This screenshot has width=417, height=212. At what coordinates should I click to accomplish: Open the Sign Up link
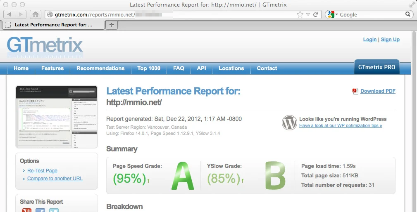click(390, 40)
